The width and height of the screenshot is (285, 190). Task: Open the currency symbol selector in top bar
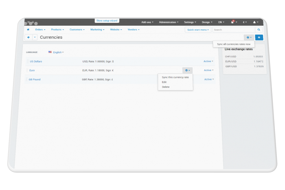[x=245, y=22]
